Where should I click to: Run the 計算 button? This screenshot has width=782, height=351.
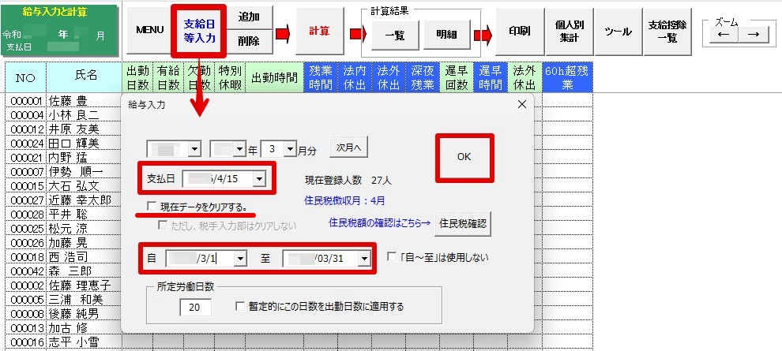pos(319,31)
